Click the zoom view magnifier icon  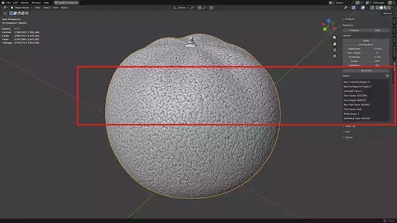tap(335, 38)
